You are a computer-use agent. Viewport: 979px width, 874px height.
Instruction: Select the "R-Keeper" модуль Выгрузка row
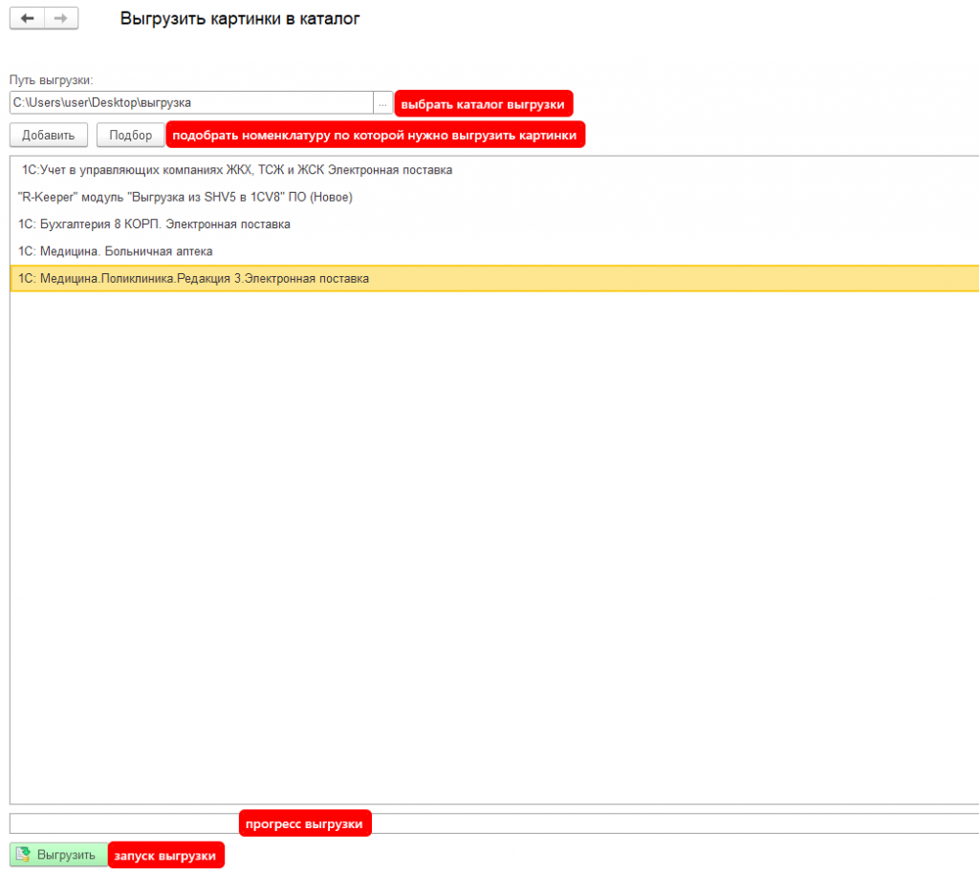click(494, 197)
